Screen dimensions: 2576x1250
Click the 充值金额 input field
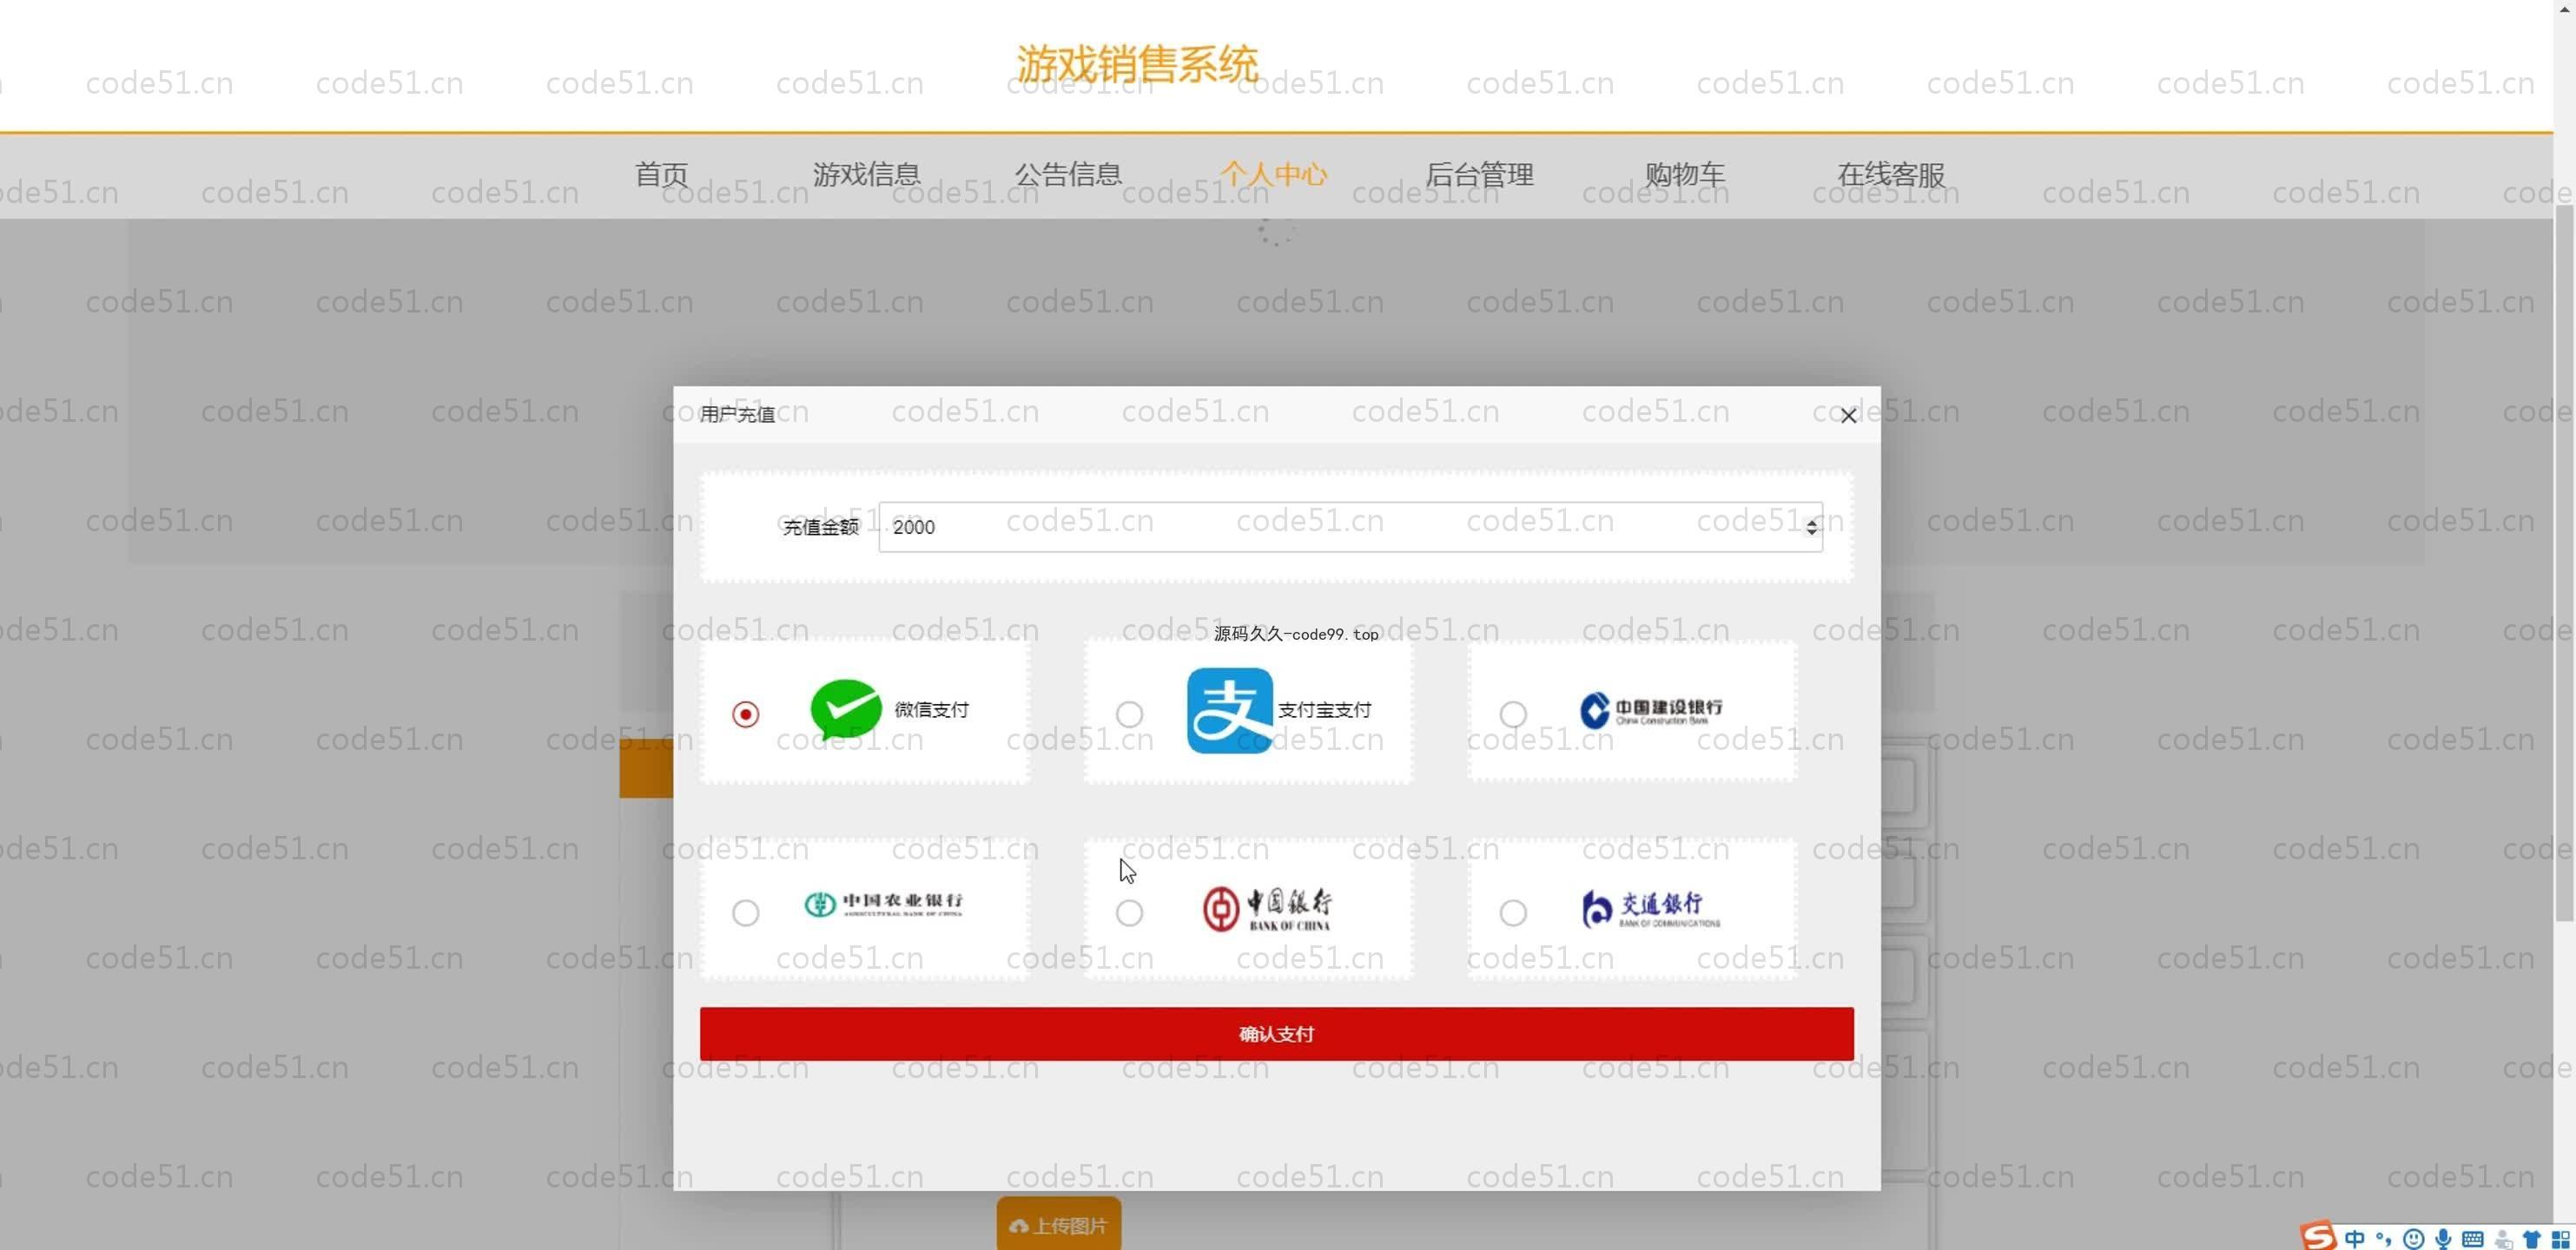pyautogui.click(x=1350, y=527)
